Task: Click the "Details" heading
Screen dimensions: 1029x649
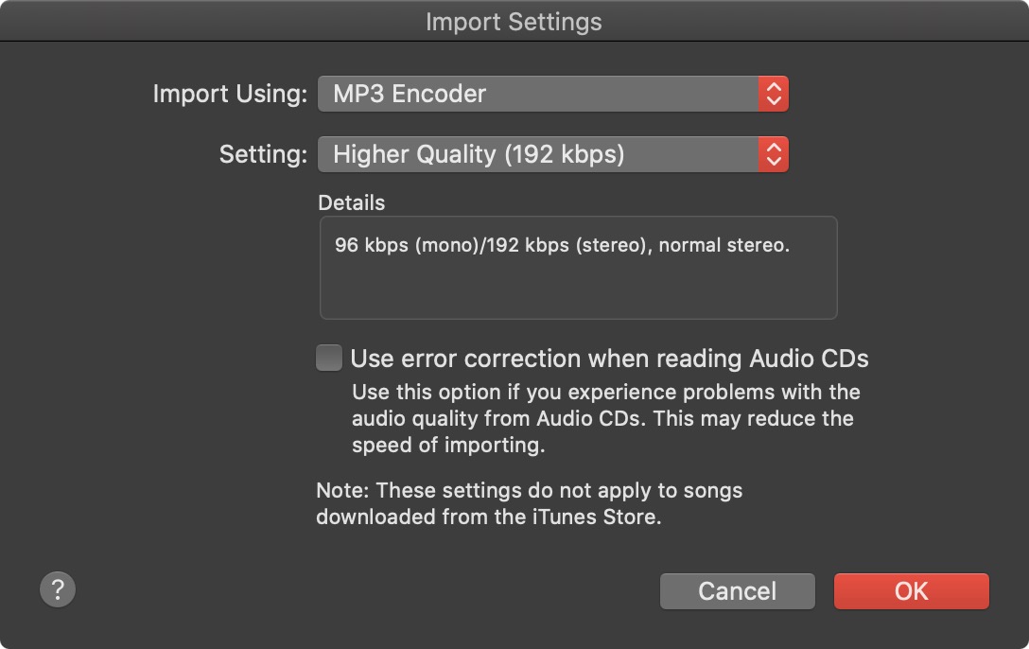Action: coord(352,202)
